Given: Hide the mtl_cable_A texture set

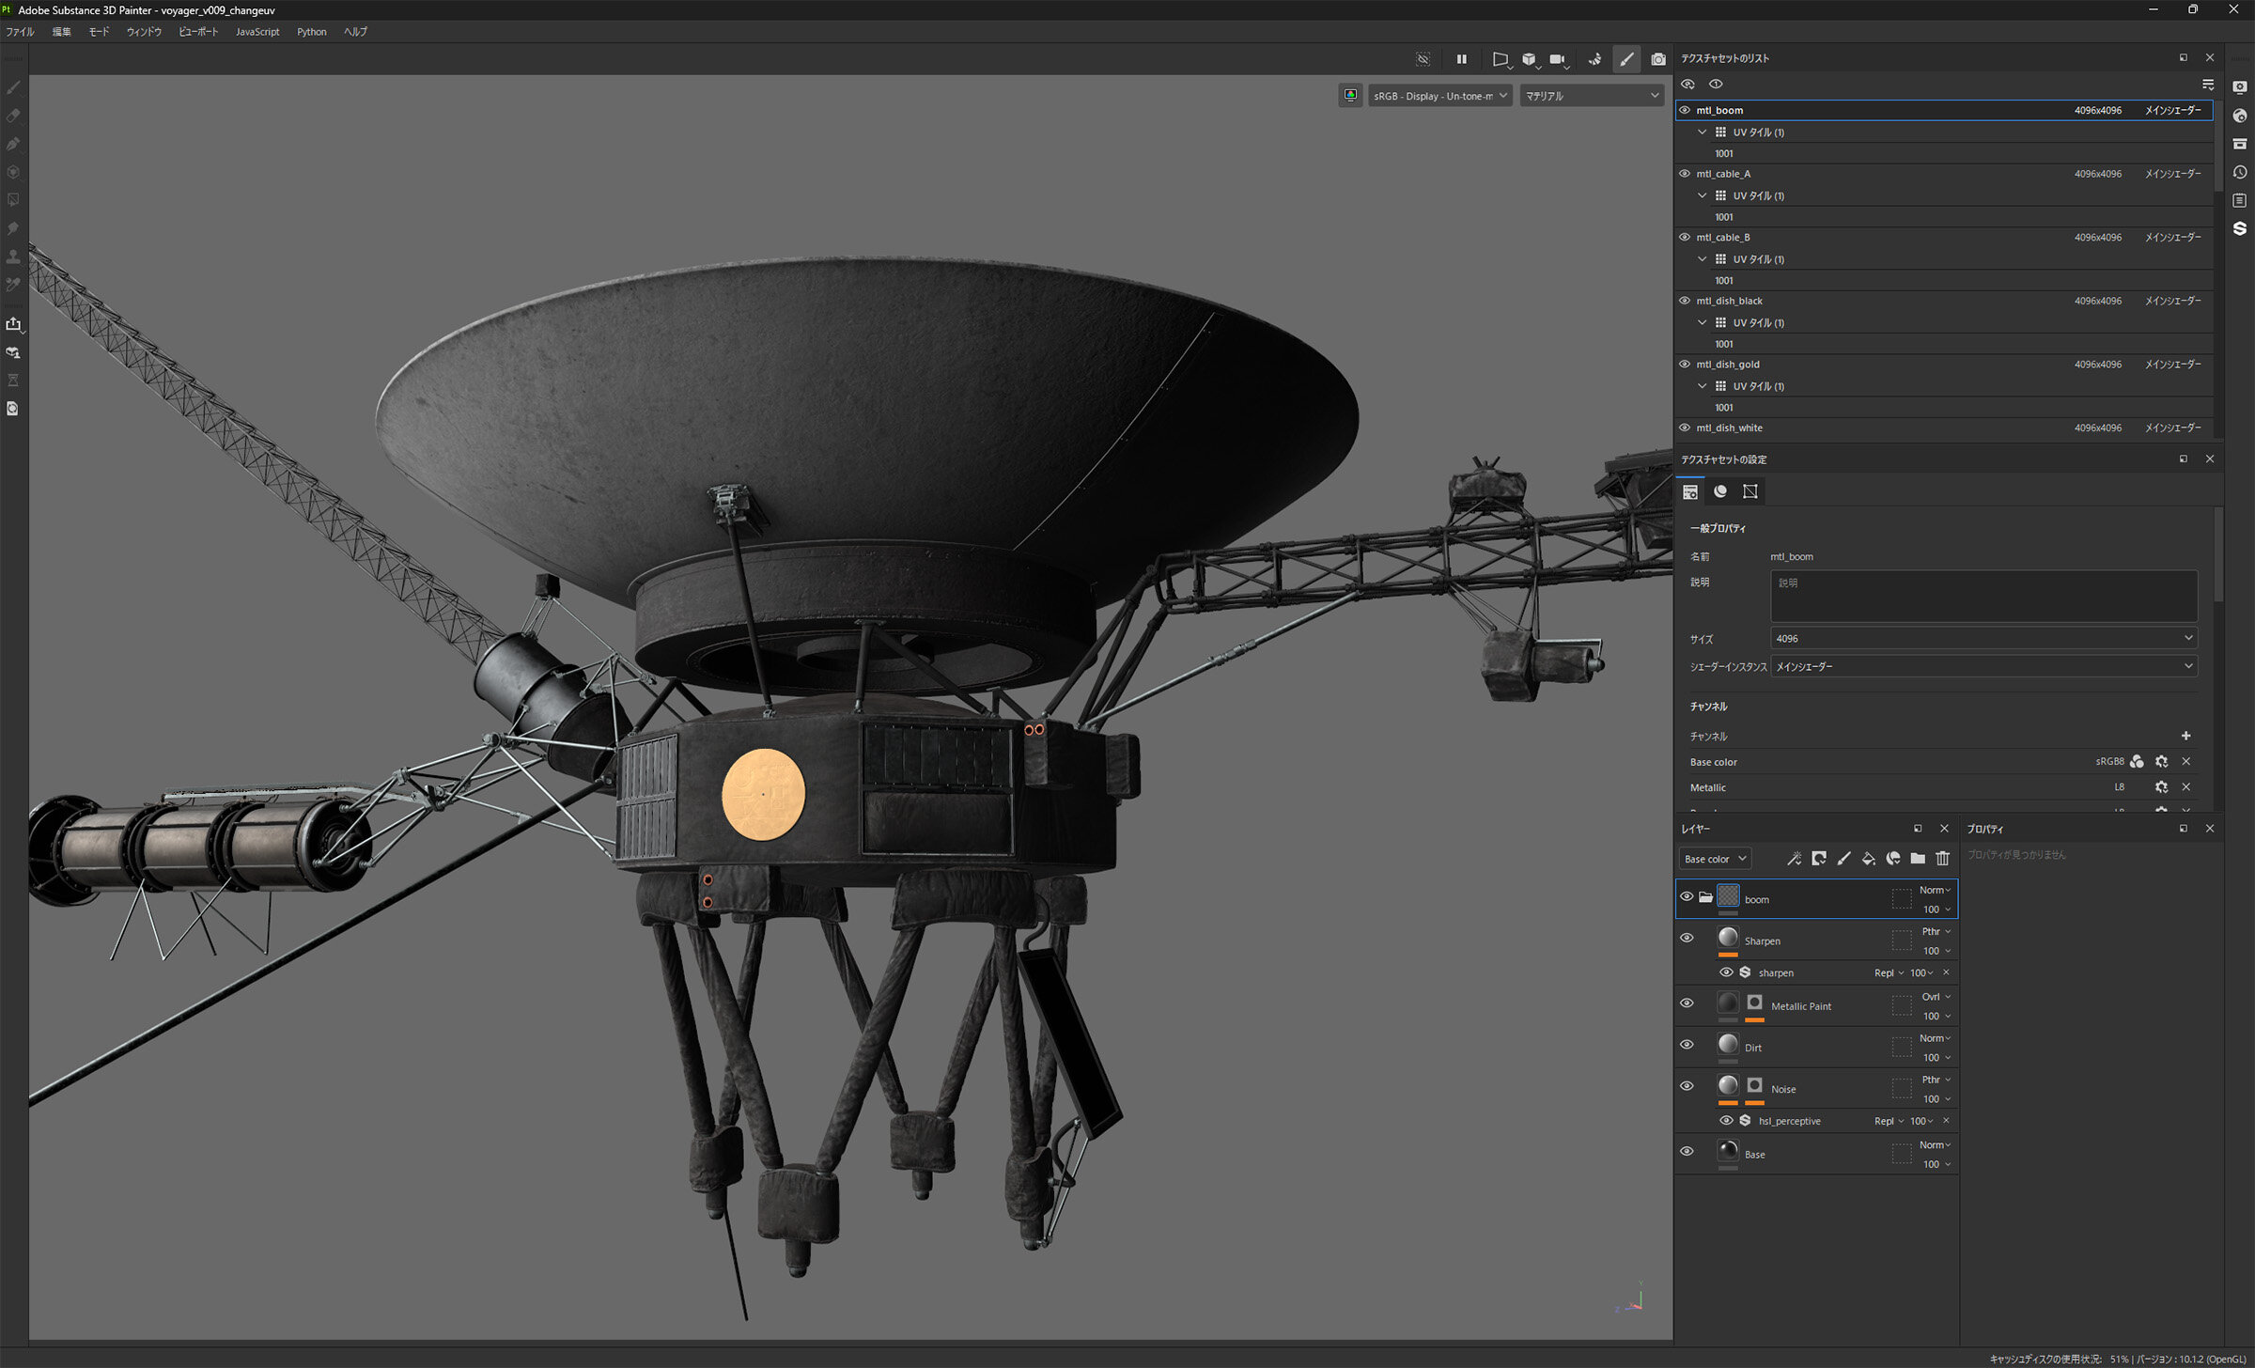Looking at the screenshot, I should pos(1685,174).
